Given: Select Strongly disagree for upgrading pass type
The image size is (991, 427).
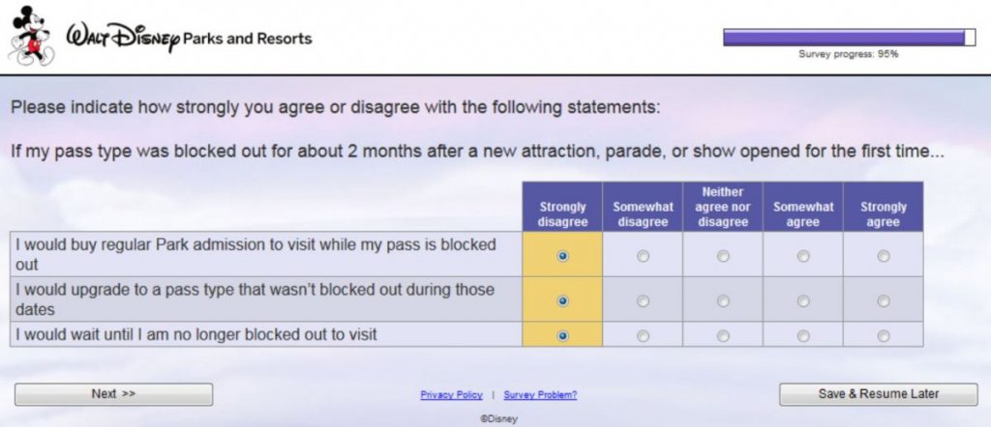Looking at the screenshot, I should (x=562, y=300).
